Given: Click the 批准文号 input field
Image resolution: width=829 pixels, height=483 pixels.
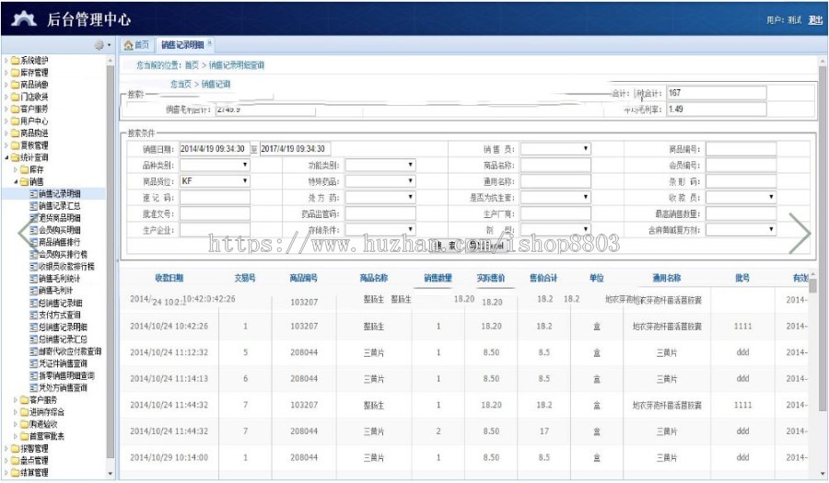Looking at the screenshot, I should [215, 213].
